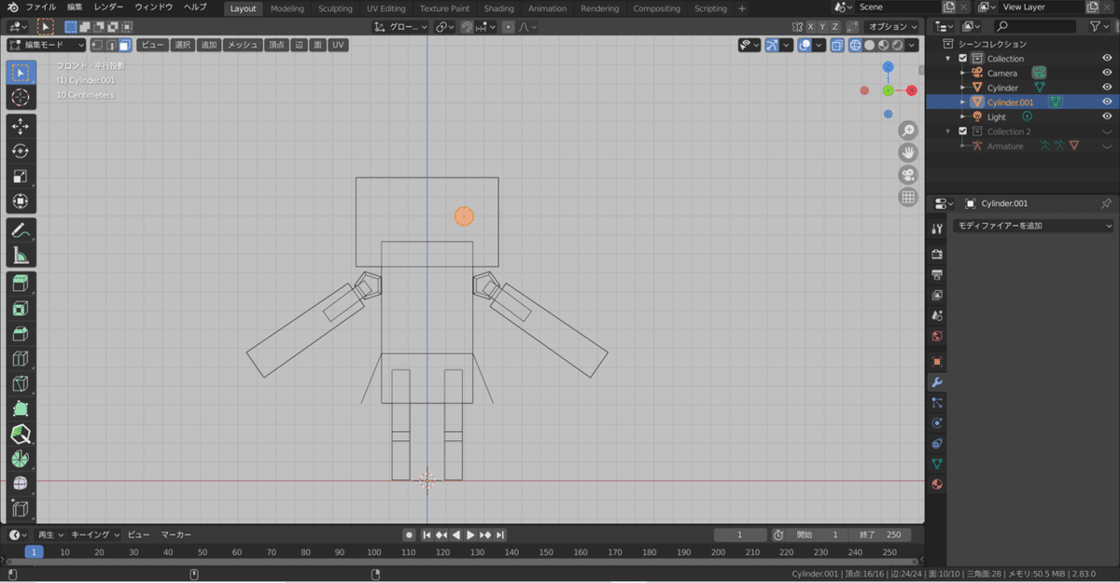Open the Material properties tab

(937, 484)
